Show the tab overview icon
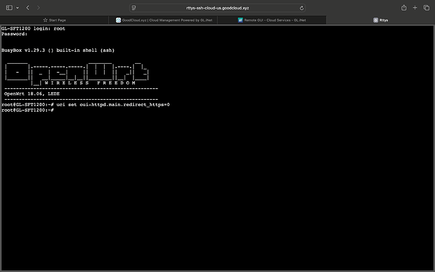This screenshot has width=435, height=272. (426, 8)
